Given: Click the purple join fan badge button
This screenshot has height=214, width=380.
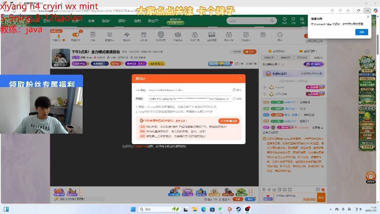Looking at the screenshot, I should pyautogui.click(x=314, y=64).
